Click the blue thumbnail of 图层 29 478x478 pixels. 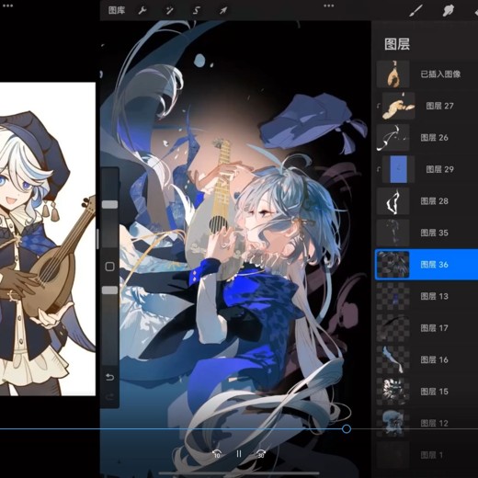click(x=399, y=169)
